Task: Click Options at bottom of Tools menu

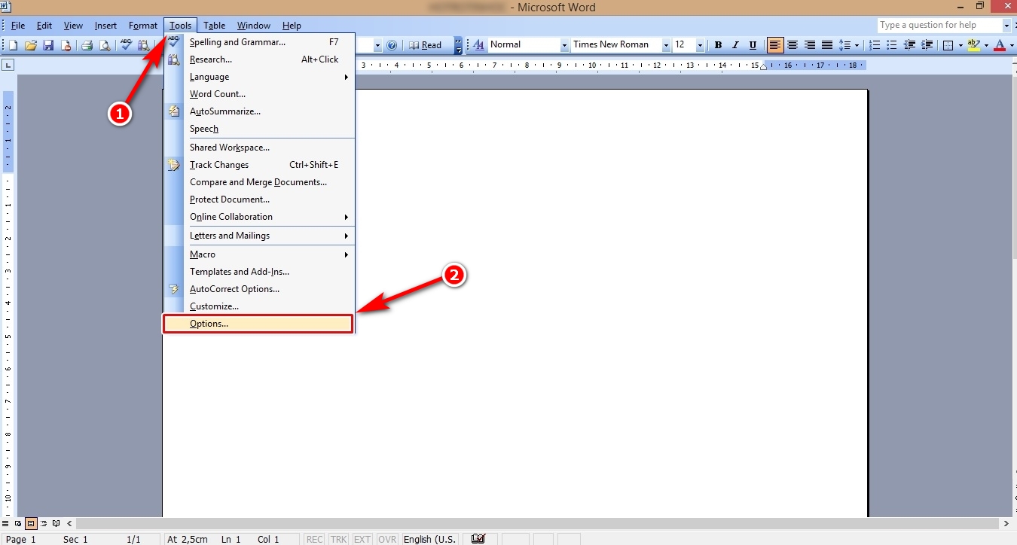Action: (258, 324)
